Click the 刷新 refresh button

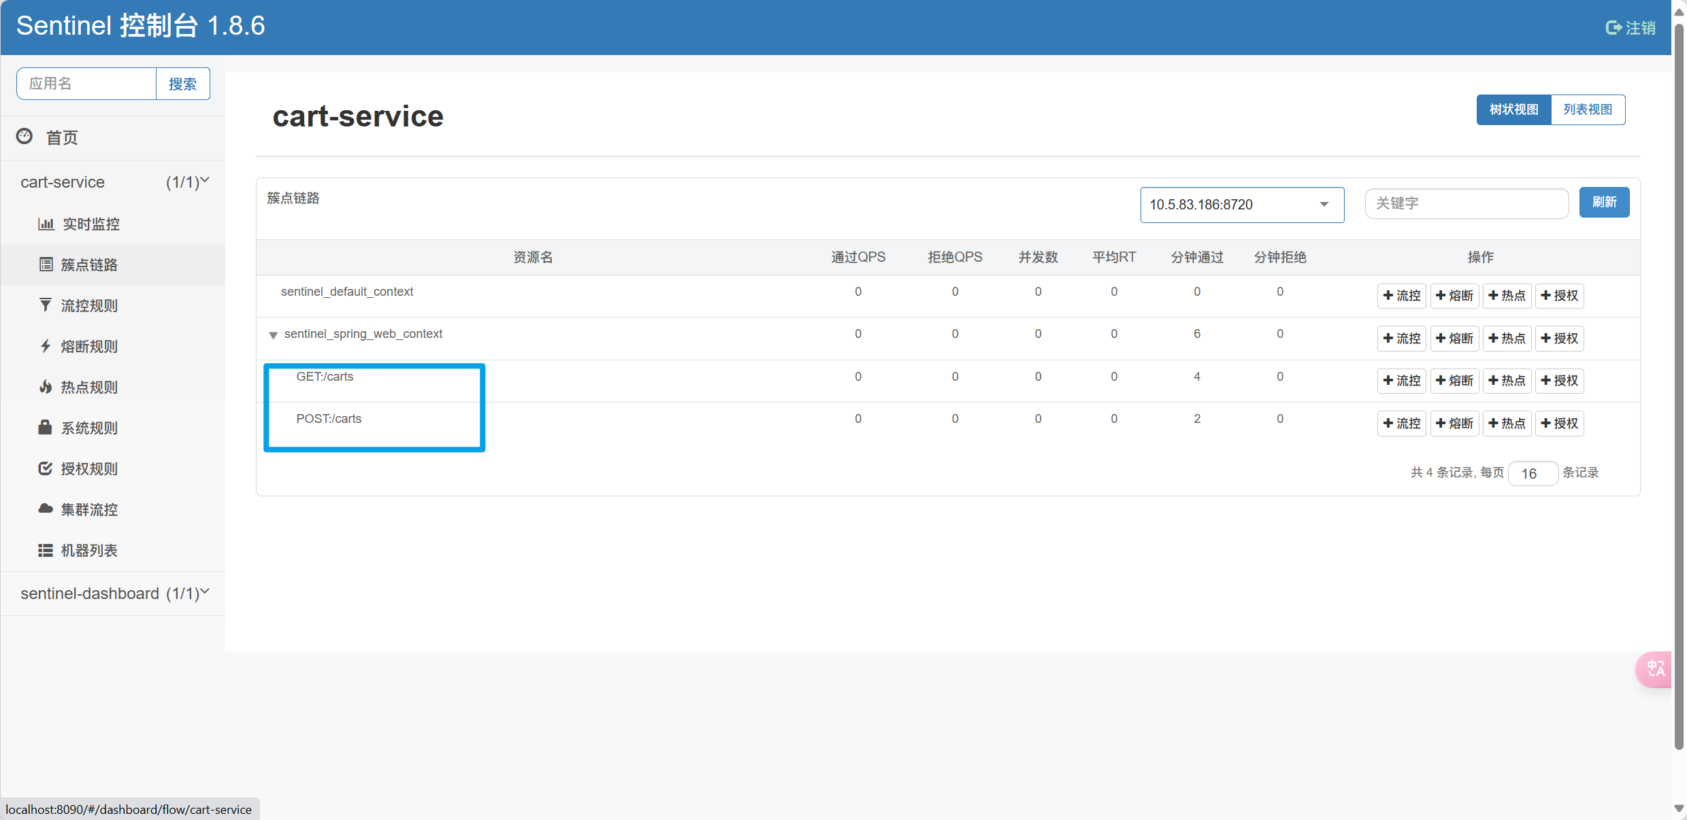[x=1604, y=203]
